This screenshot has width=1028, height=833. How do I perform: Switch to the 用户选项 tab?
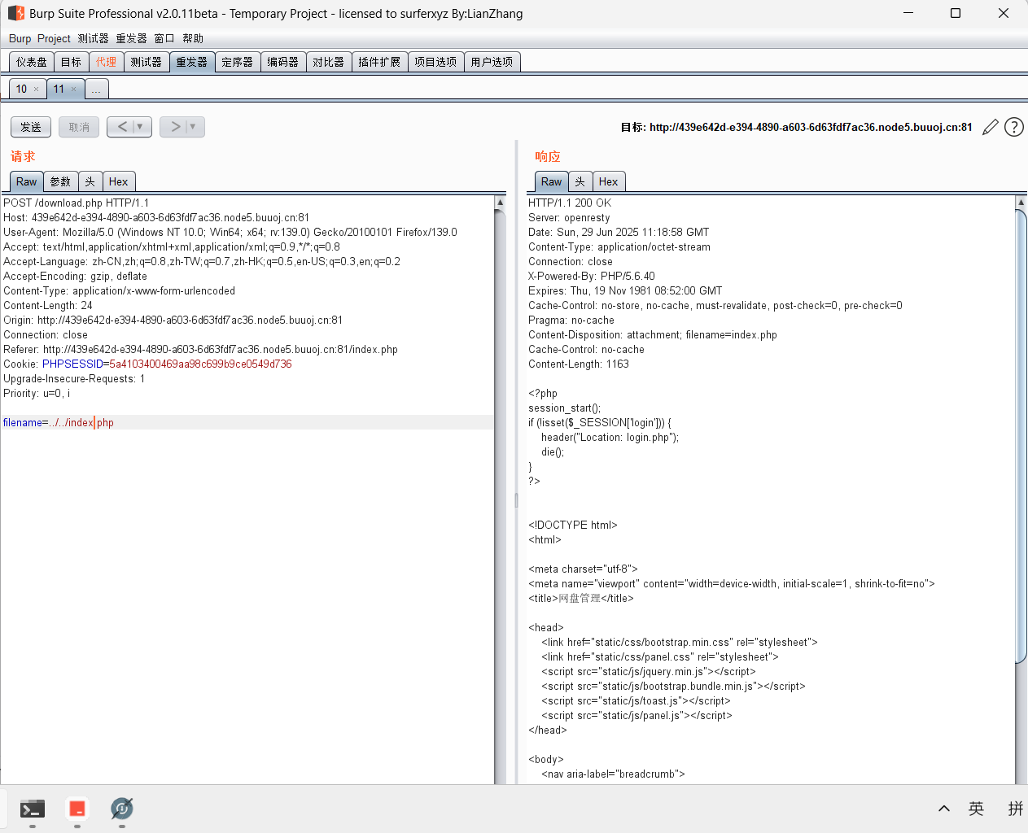point(492,62)
